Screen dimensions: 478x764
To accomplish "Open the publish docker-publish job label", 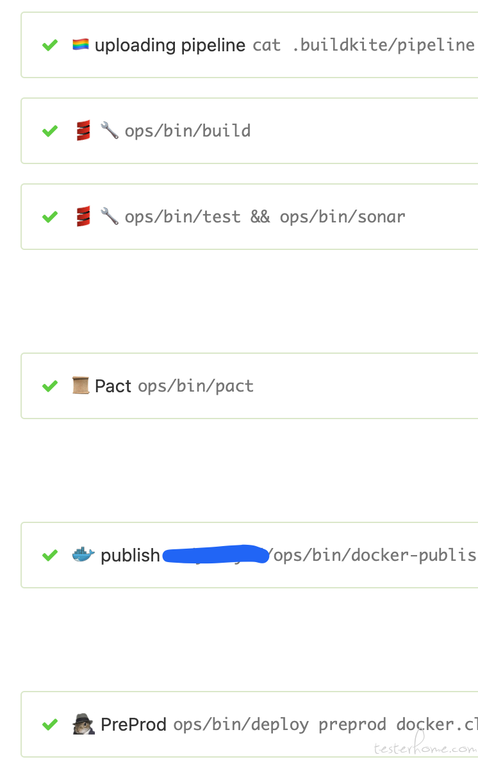I will point(288,555).
